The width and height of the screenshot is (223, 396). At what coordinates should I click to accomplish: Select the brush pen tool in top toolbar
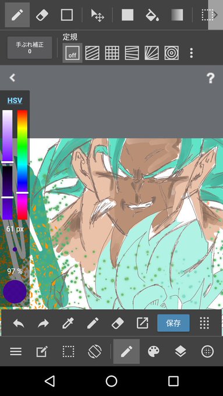click(x=17, y=15)
